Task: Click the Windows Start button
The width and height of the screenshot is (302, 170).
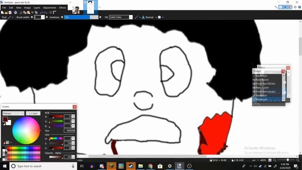Action: click(x=5, y=166)
